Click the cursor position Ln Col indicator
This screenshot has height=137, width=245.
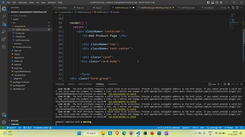168,128
